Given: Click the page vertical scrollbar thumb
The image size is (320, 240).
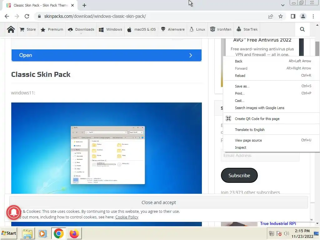Looking at the screenshot, I should [317, 48].
